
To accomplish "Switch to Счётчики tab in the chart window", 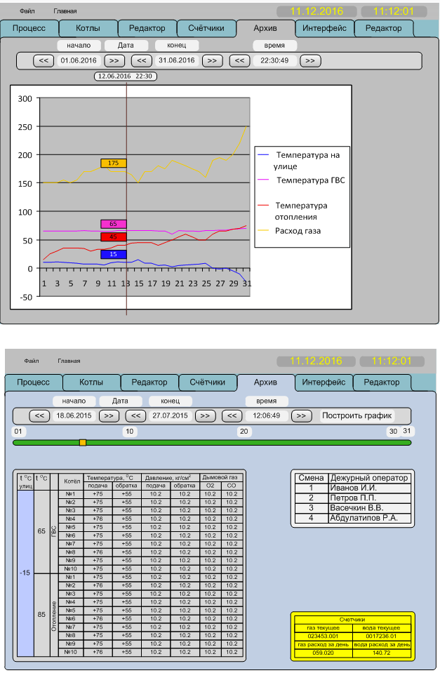I will tap(206, 29).
